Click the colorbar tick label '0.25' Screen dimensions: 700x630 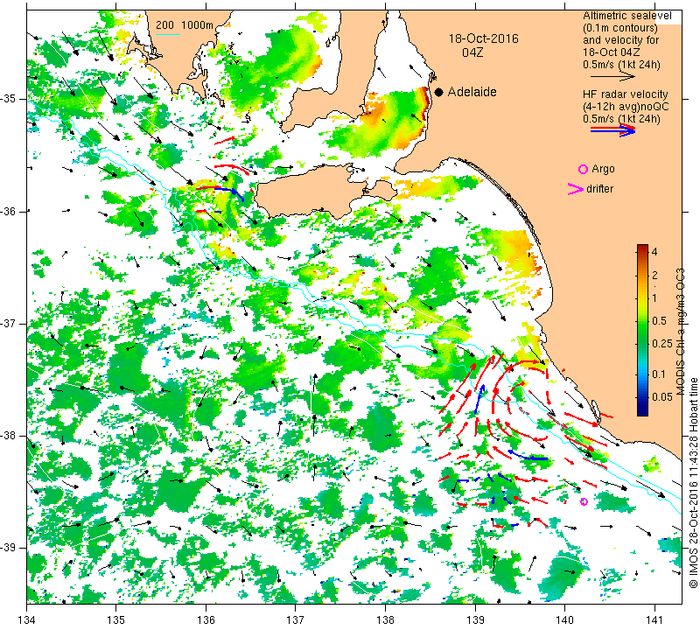pyautogui.click(x=662, y=343)
